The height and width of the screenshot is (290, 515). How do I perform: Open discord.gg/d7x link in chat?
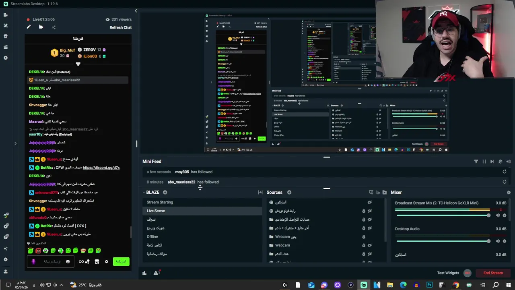(101, 168)
